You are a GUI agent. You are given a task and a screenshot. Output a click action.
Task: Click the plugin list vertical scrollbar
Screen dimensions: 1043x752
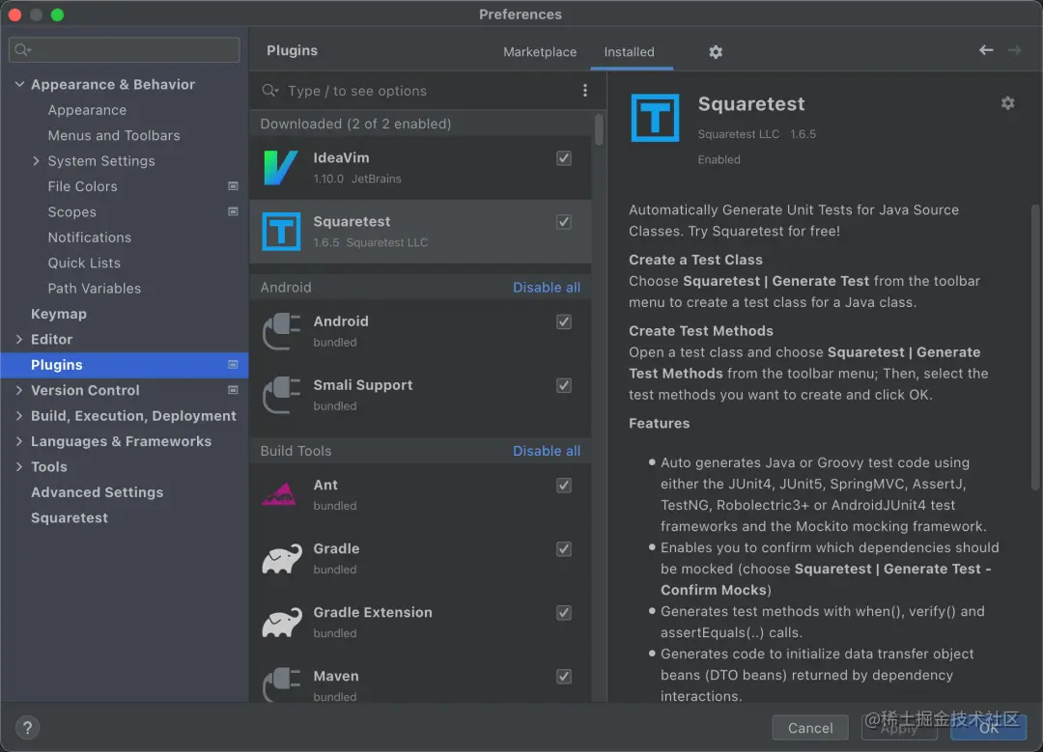[599, 129]
